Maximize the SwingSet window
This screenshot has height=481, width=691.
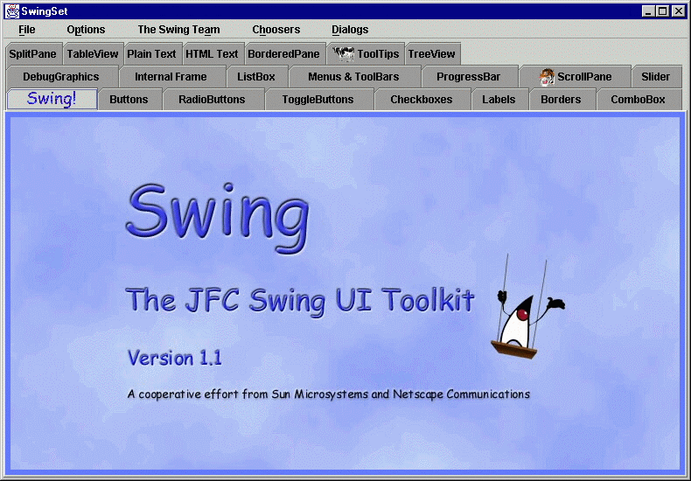click(x=663, y=11)
